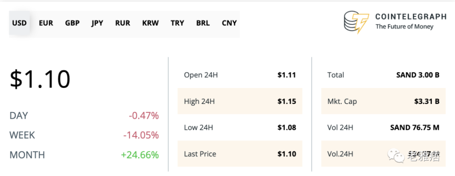Click the -14.05% WEEK change value
455x176 pixels.
point(141,135)
